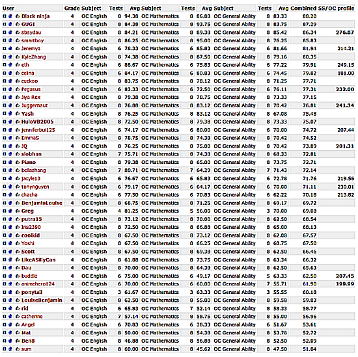Viewport: 358px width, 357px height.
Task: Open the buddie user link
Action: click(x=29, y=276)
